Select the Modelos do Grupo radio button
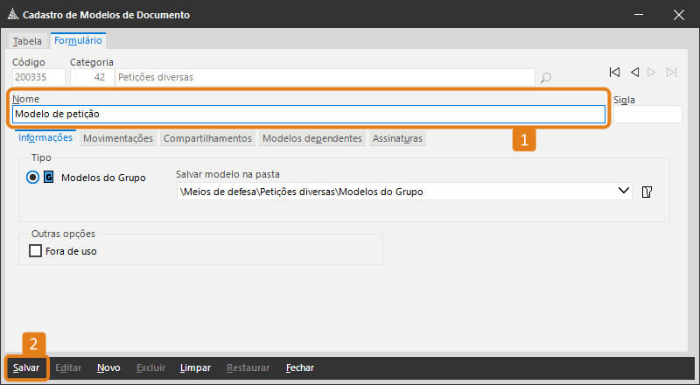Screen dimensions: 700x385 click(33, 178)
